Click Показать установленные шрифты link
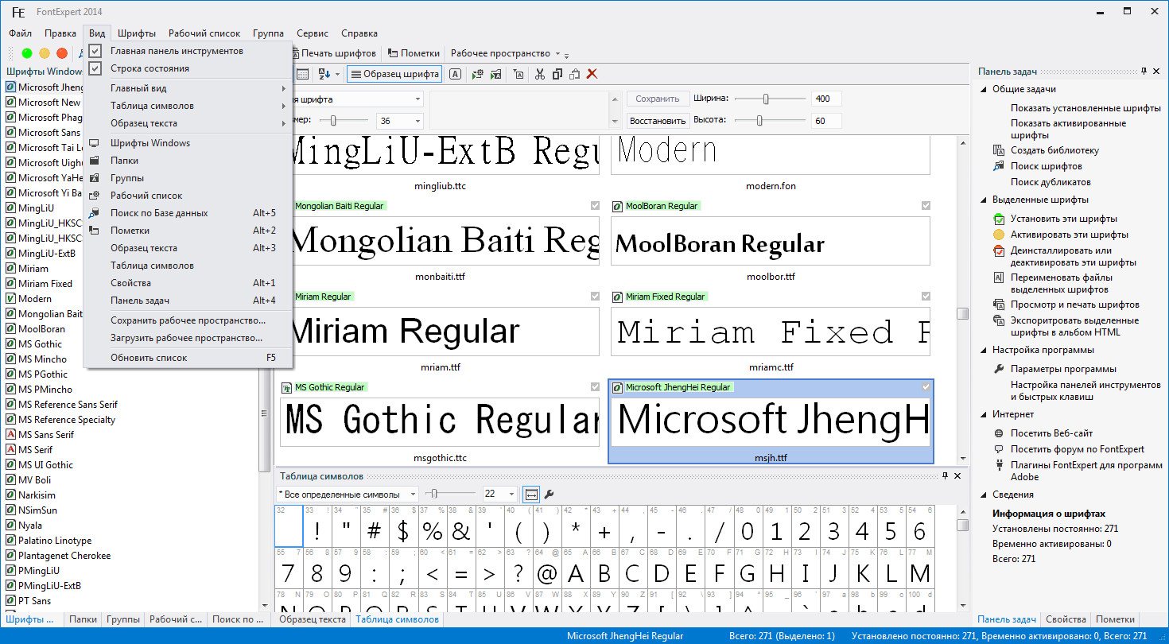Screen dimensions: 1169x644 (x=1086, y=107)
